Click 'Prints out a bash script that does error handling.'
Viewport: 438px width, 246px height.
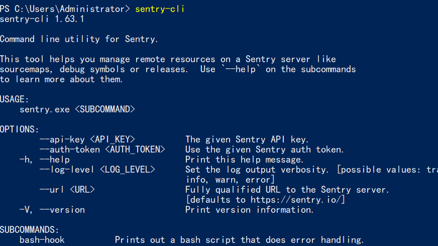click(240, 240)
